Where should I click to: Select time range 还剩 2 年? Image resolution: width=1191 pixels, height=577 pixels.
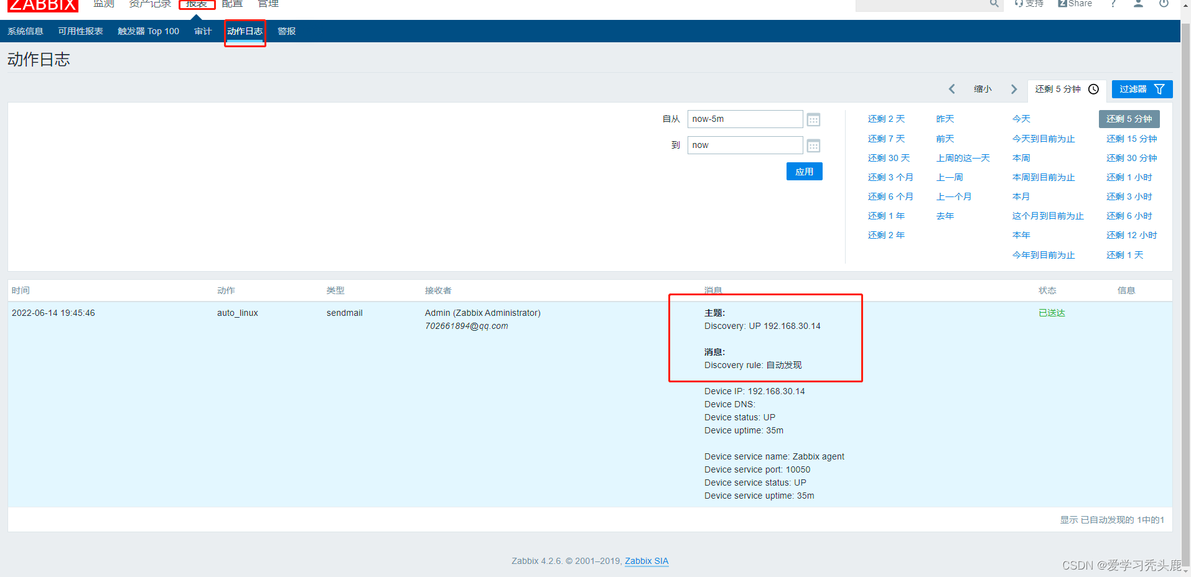point(886,235)
